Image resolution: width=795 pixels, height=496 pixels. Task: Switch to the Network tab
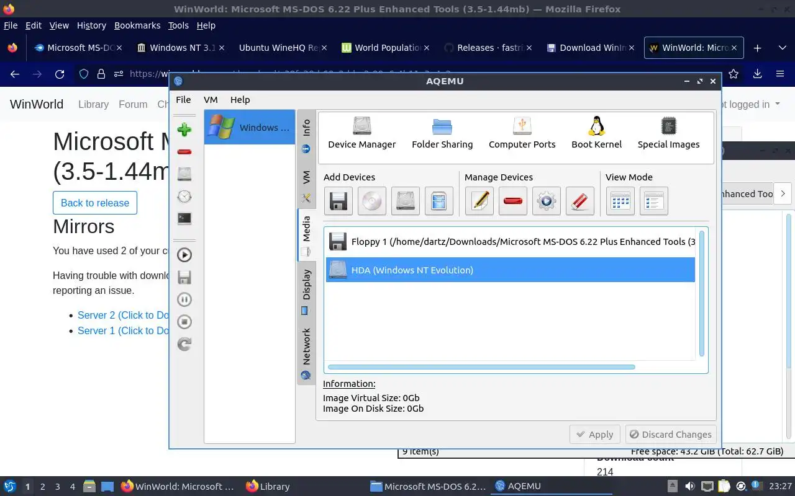[x=306, y=353]
